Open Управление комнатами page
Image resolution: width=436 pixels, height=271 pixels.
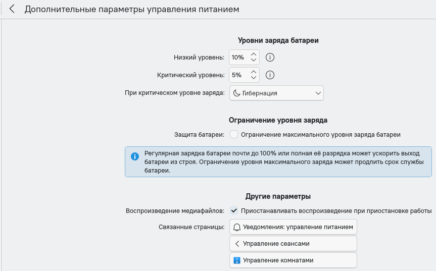click(293, 260)
